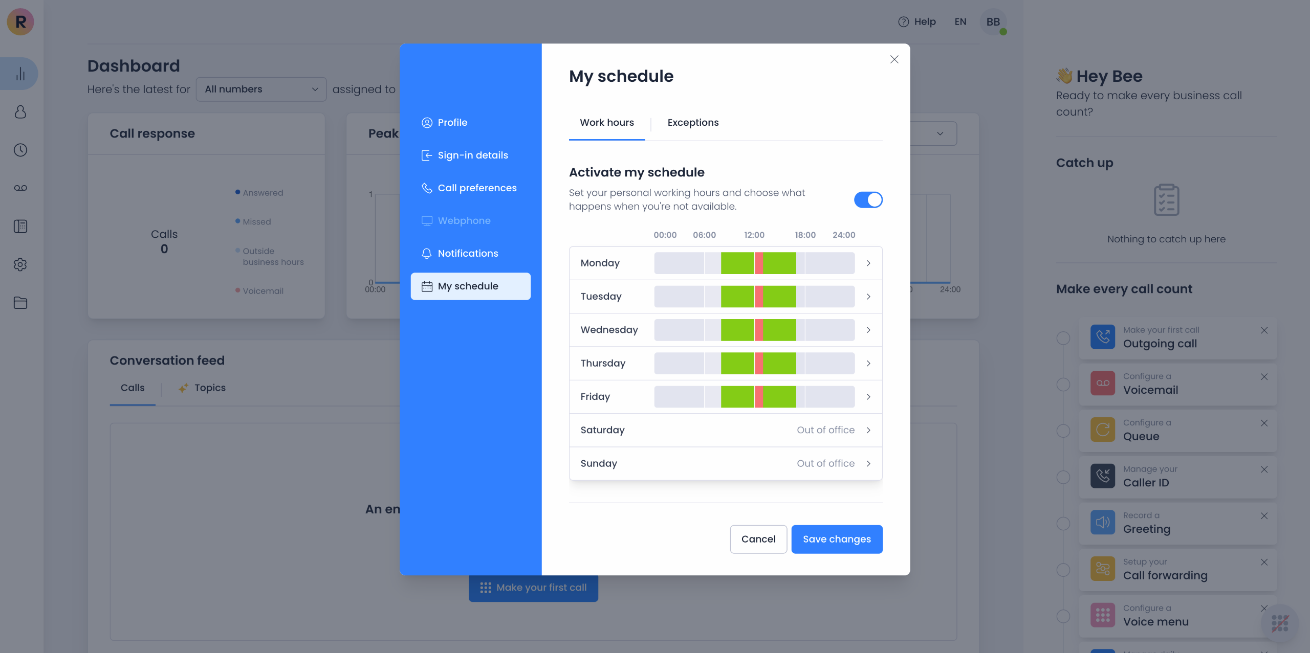Check the Configure a Voicemail task circle
1310x653 pixels.
coord(1063,385)
